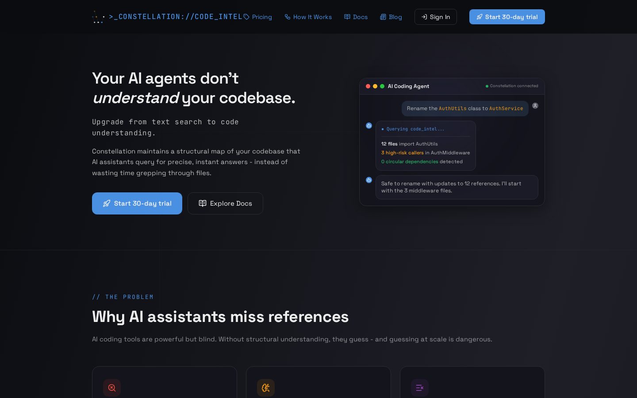The image size is (637, 398).
Task: Click the Constellation dots logo icon
Action: [x=98, y=17]
